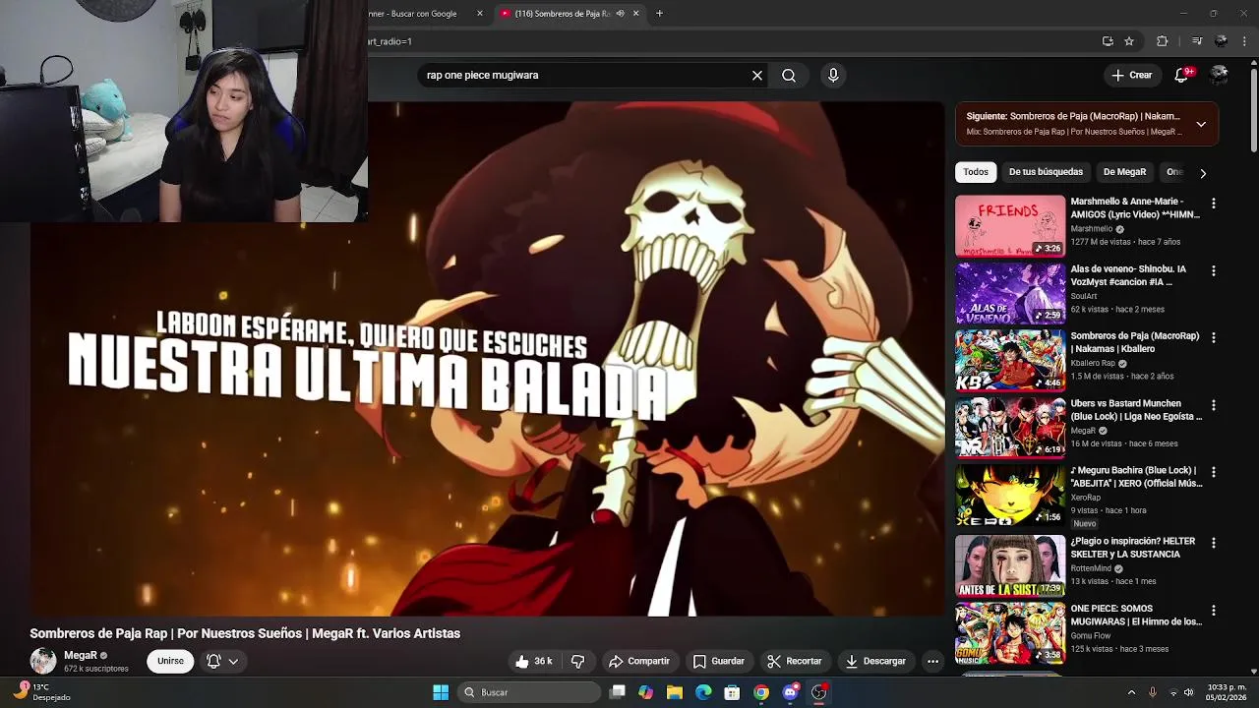Open options for Ubers vs Bastard Munchen video
The image size is (1259, 708).
click(1214, 405)
